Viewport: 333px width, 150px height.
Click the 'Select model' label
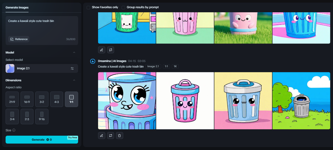coord(14,60)
